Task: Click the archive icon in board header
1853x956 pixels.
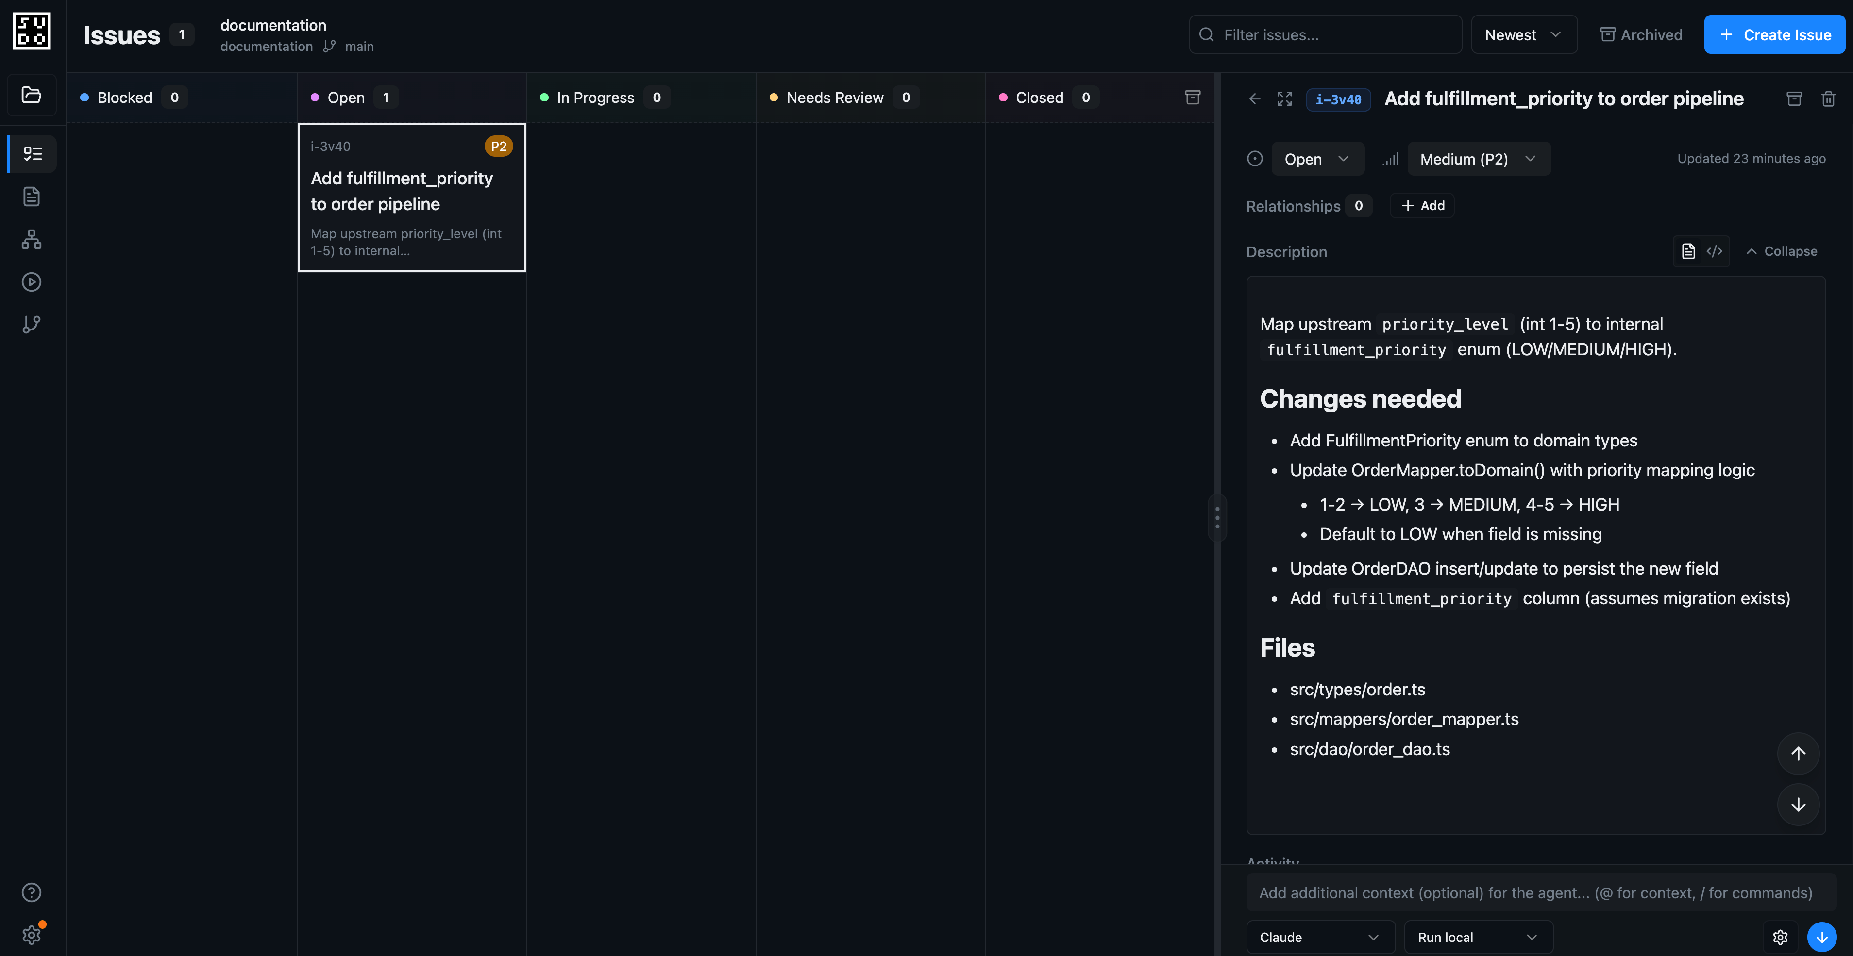Action: 1193,97
